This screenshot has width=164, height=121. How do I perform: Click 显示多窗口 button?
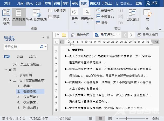(x=148, y=35)
